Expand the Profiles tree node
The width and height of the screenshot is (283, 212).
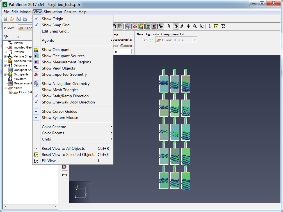click(5, 52)
